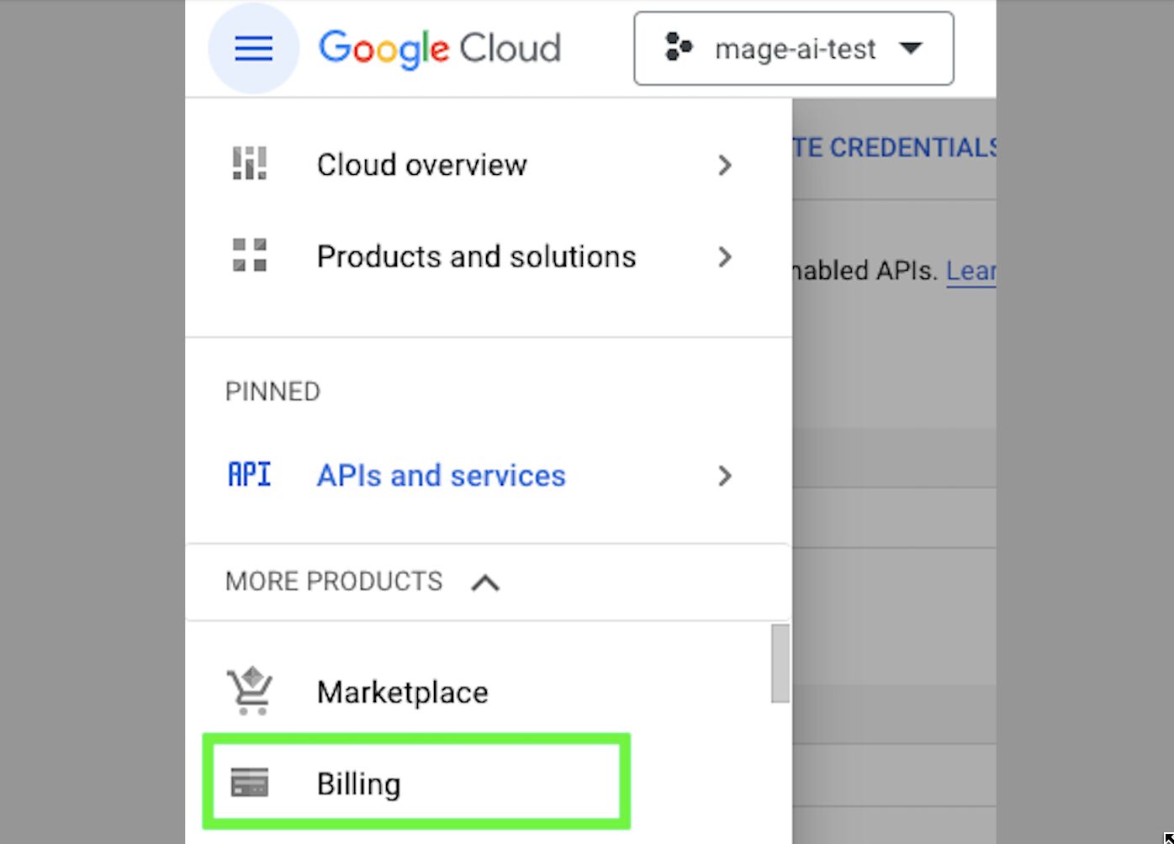Click the CREDENTIALS button behind menu

[x=894, y=148]
